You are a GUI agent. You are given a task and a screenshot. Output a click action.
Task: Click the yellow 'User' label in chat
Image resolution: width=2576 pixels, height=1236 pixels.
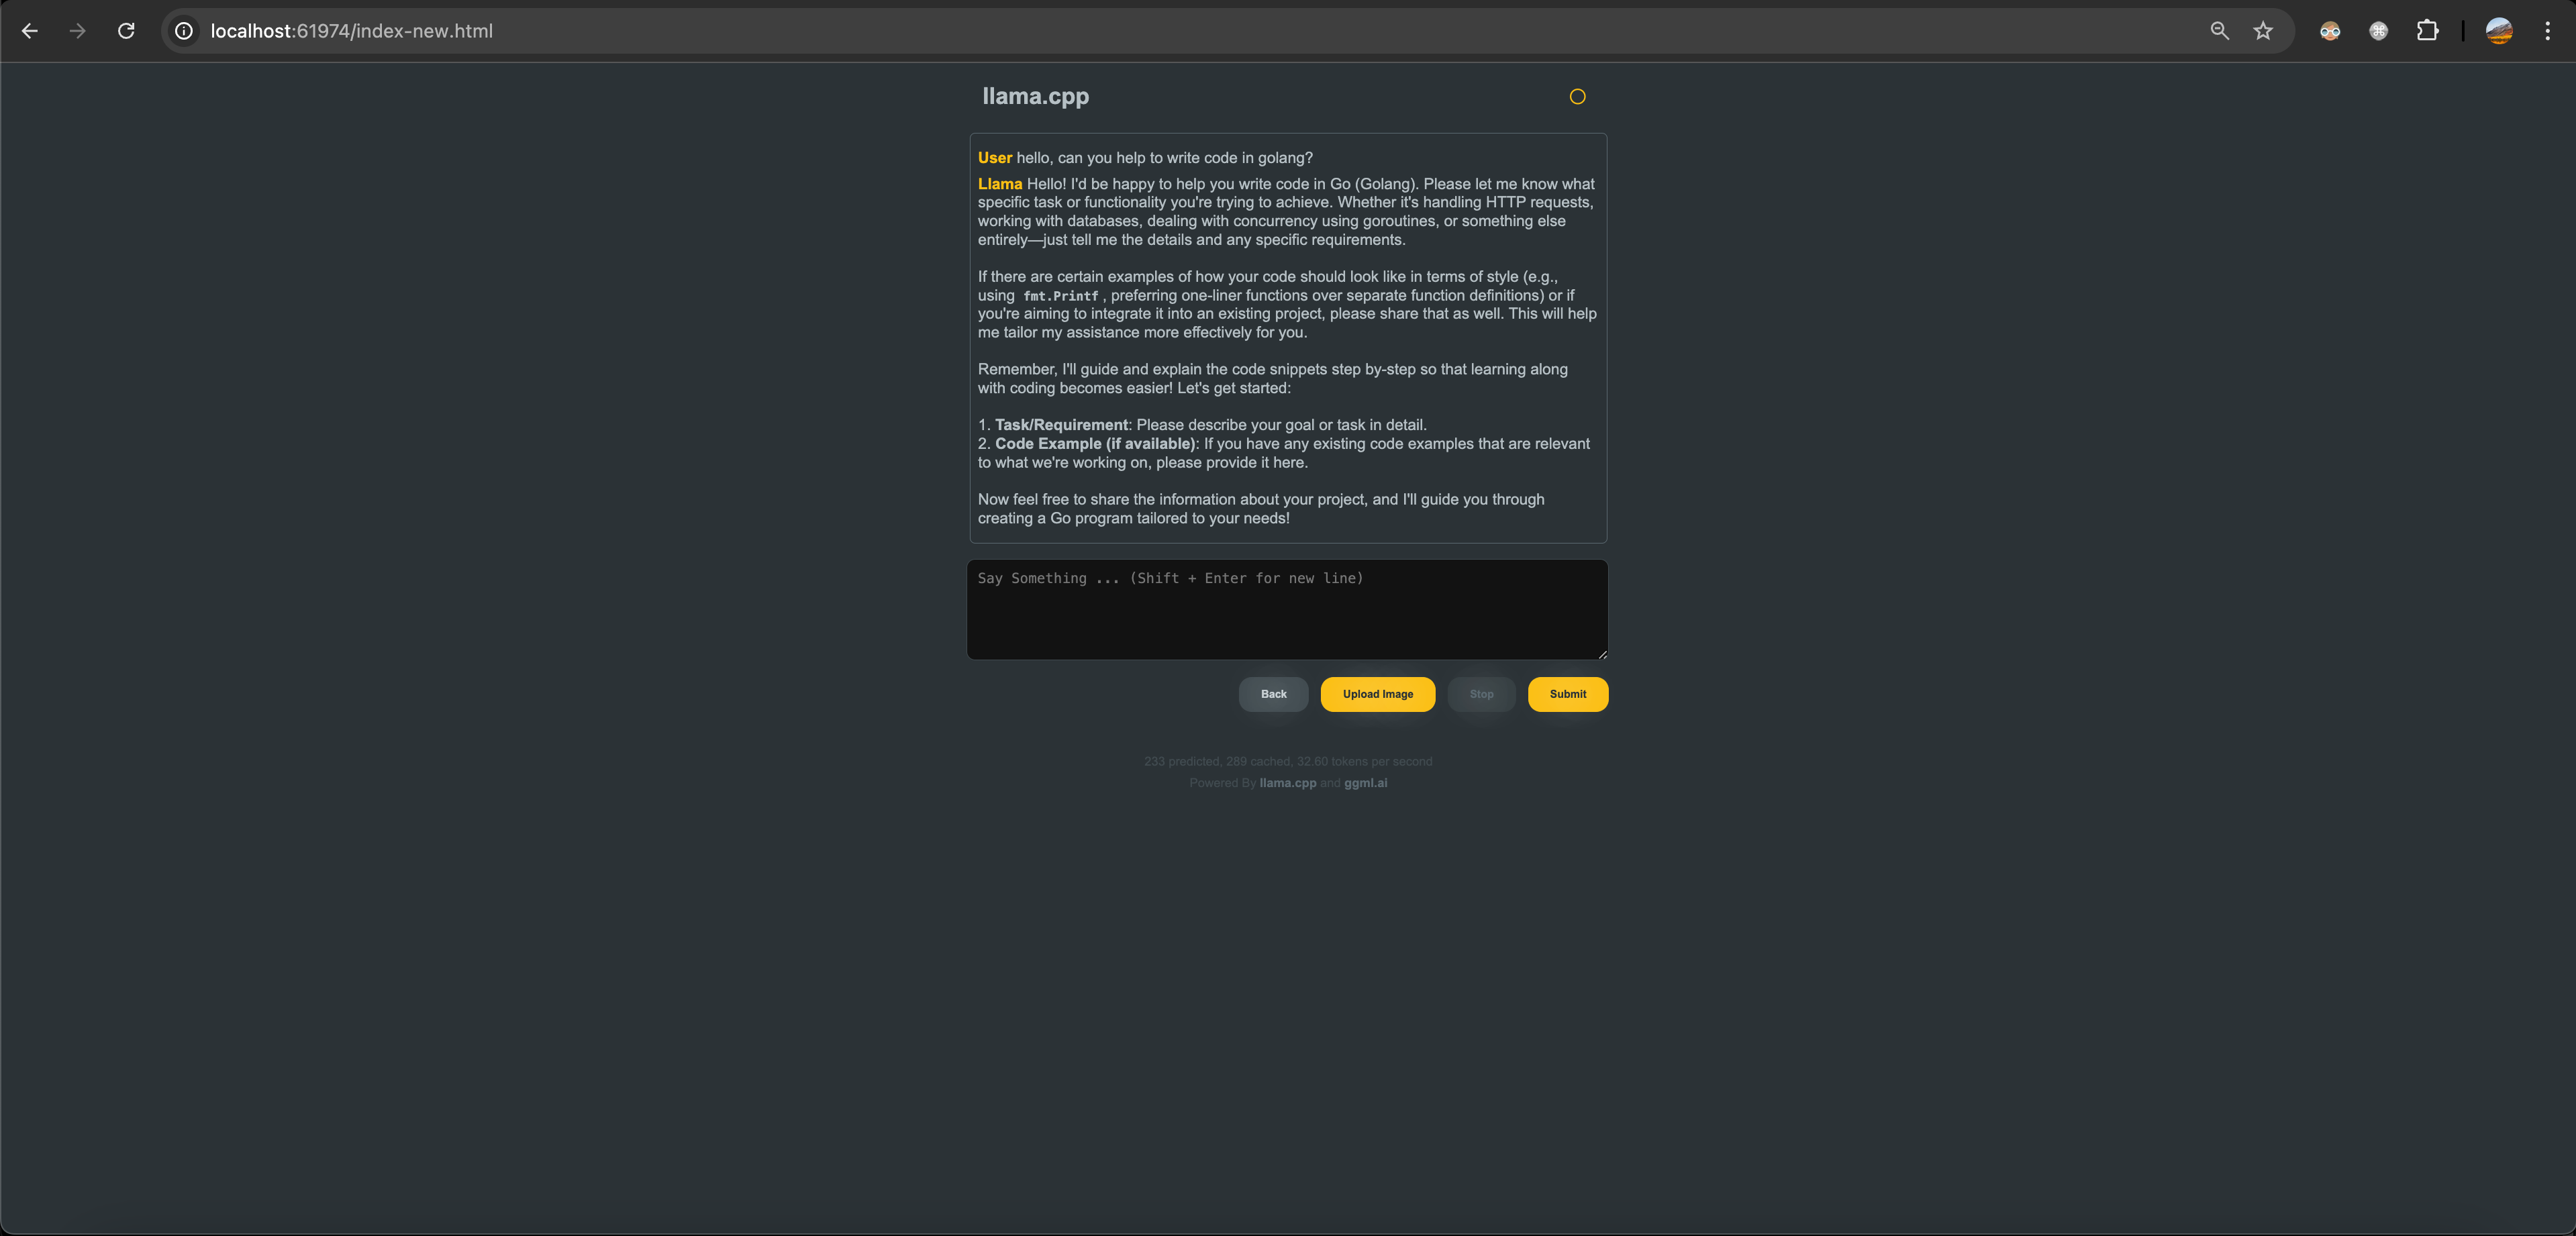tap(994, 158)
